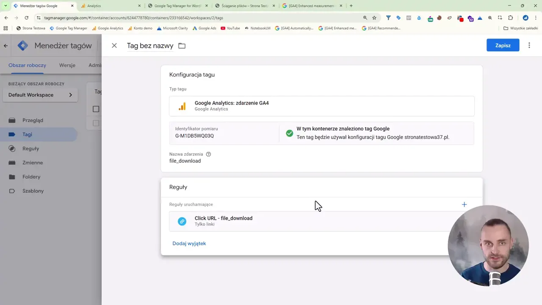Go back with the Tag Manager arrow
The width and height of the screenshot is (542, 305).
(6, 46)
